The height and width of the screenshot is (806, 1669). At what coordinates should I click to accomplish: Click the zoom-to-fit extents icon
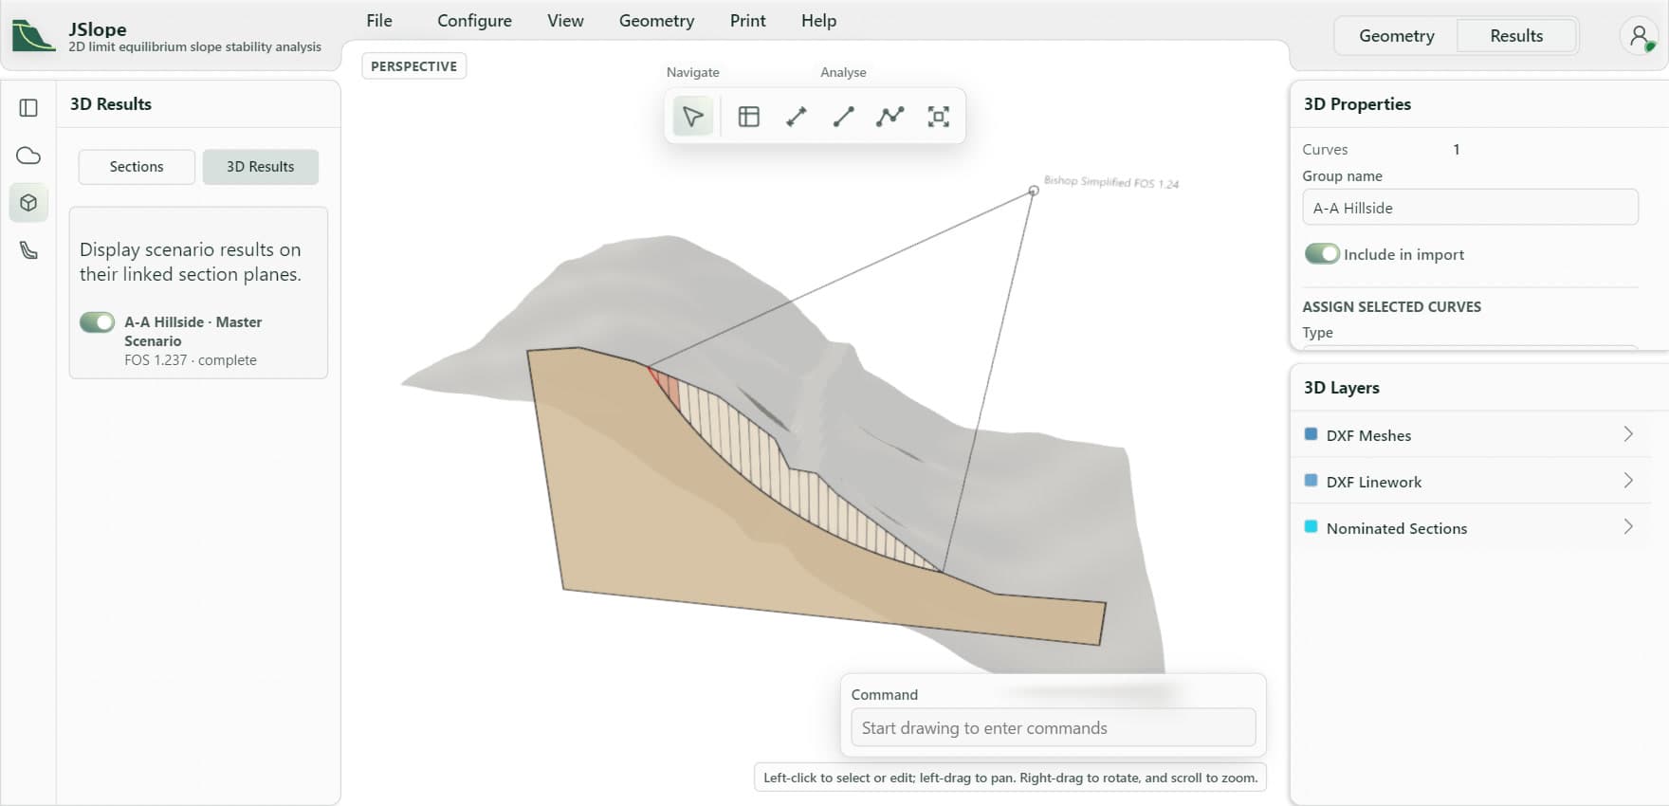tap(938, 117)
